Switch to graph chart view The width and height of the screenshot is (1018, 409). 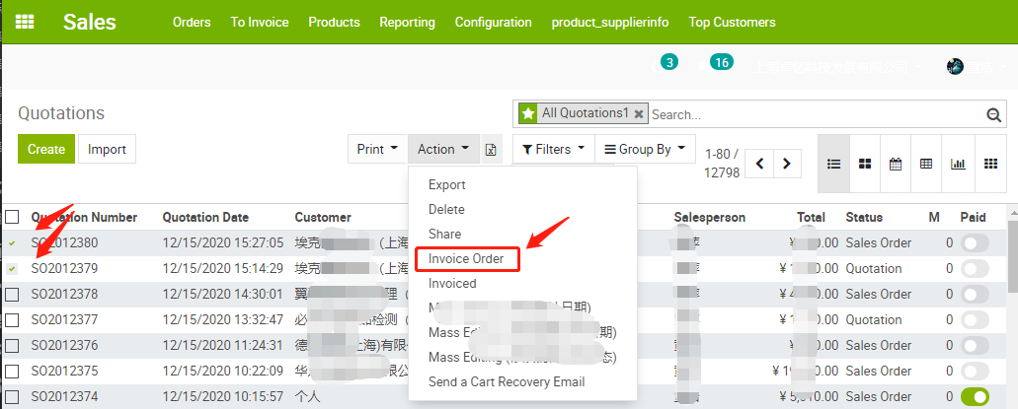click(958, 164)
